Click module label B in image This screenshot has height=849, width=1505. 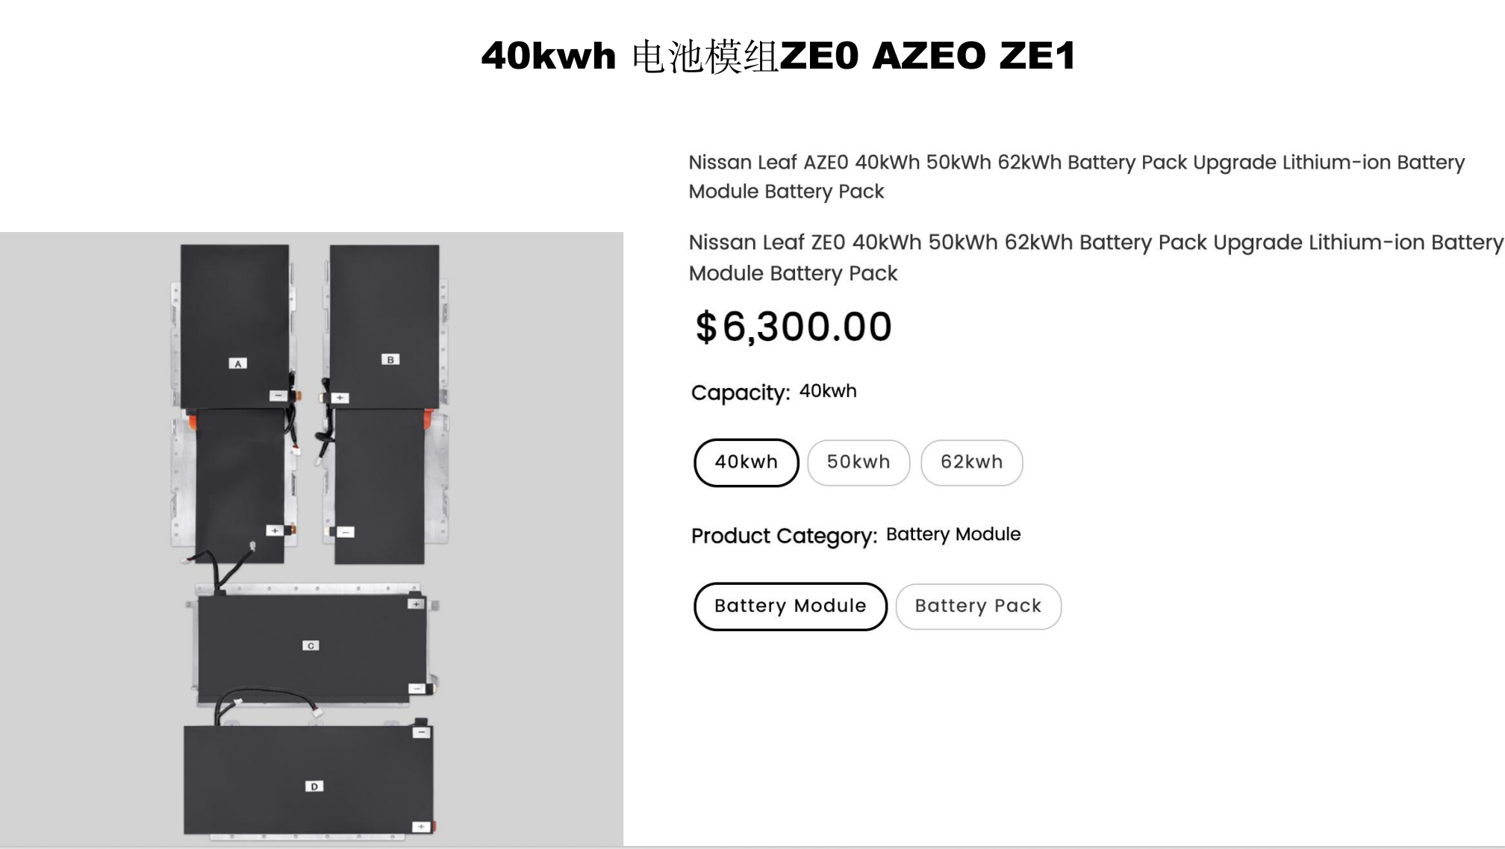point(390,360)
